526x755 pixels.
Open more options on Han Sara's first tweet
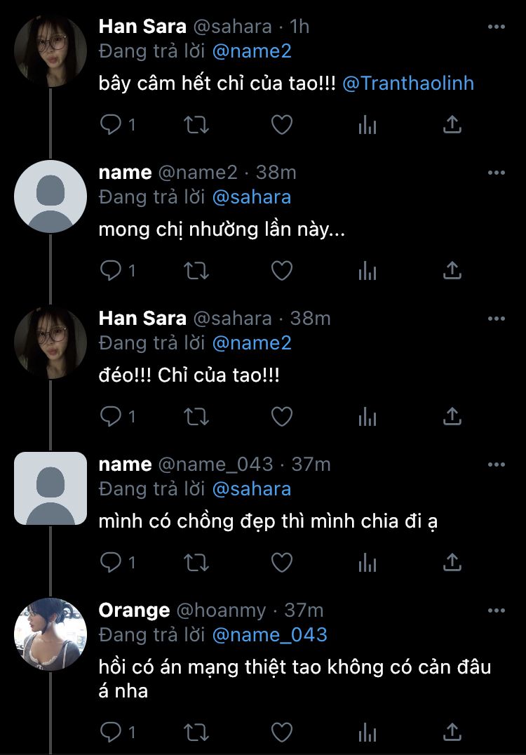[x=496, y=27]
